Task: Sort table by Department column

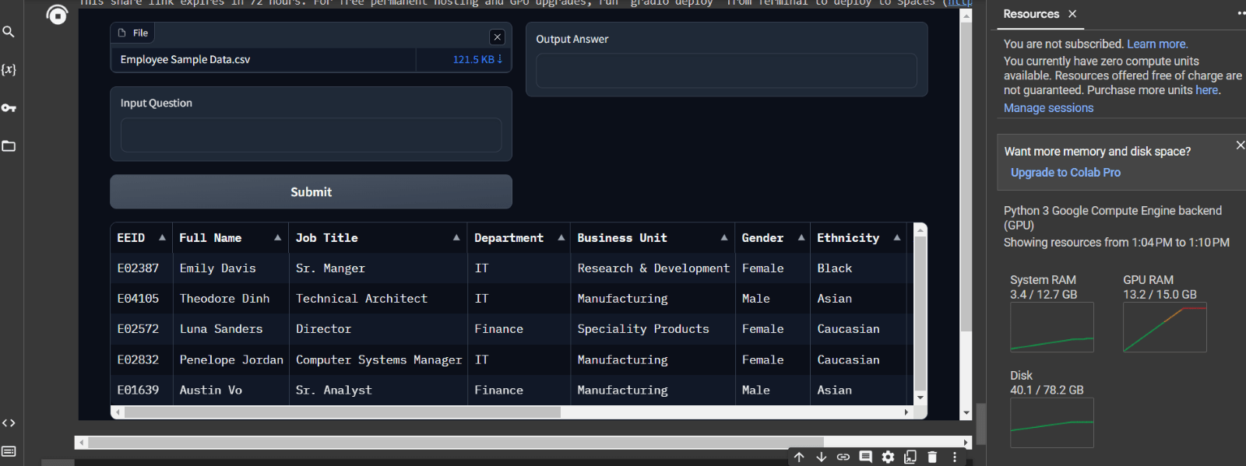Action: coord(561,238)
